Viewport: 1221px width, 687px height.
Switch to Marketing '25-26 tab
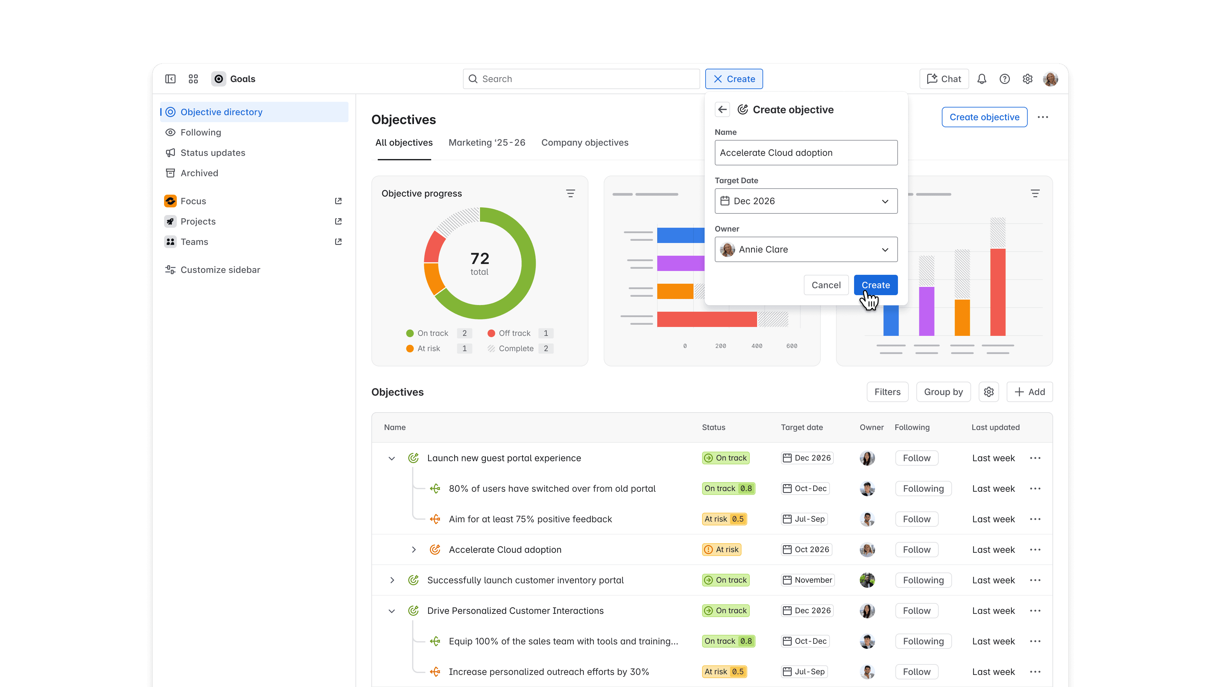click(487, 143)
